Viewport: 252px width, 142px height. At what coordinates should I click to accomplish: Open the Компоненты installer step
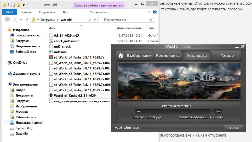pyautogui.click(x=168, y=55)
